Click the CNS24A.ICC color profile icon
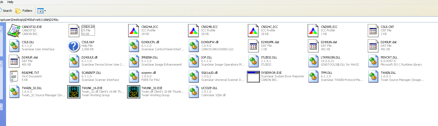 pyautogui.click(x=134, y=31)
